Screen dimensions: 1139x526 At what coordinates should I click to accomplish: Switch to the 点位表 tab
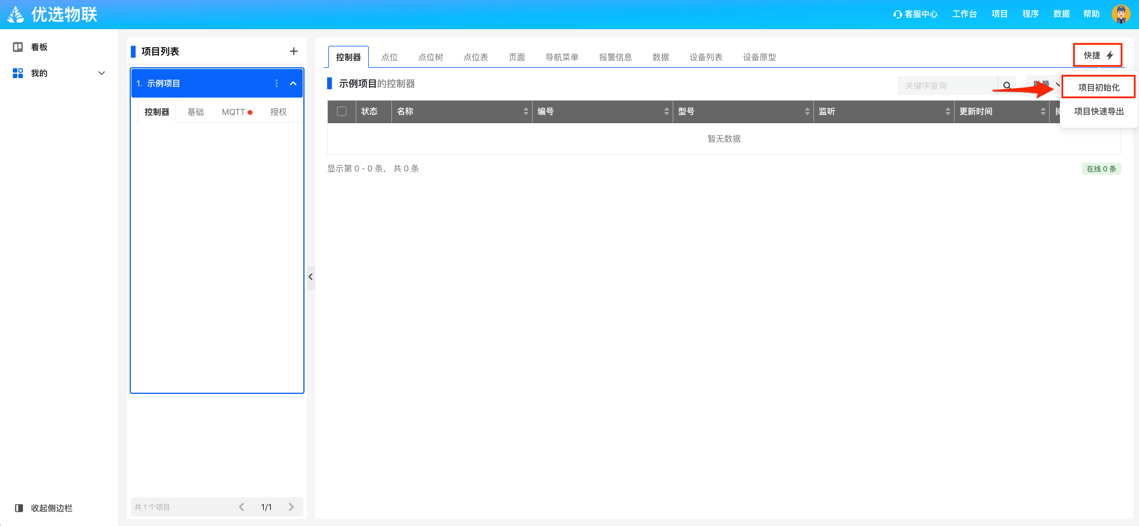[475, 57]
